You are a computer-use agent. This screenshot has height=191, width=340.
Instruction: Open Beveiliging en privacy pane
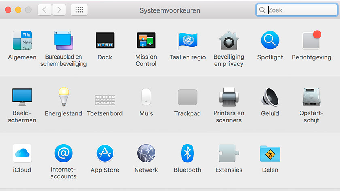pos(229,41)
